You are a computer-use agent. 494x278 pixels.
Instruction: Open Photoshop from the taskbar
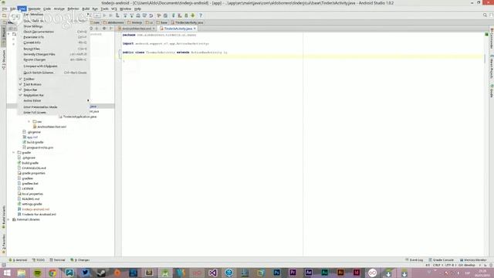(x=276, y=273)
